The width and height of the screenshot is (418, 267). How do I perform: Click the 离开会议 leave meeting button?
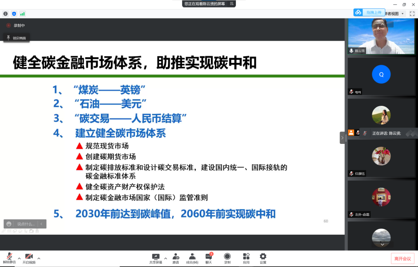point(402,259)
